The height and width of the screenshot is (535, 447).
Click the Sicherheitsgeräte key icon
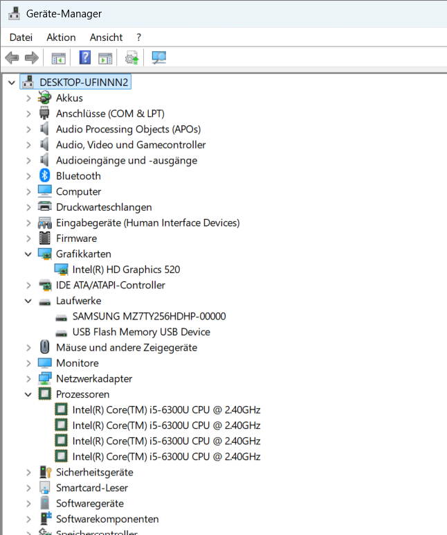pyautogui.click(x=45, y=472)
